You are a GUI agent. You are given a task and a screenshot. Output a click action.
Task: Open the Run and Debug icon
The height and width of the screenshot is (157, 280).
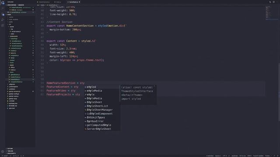(3, 20)
